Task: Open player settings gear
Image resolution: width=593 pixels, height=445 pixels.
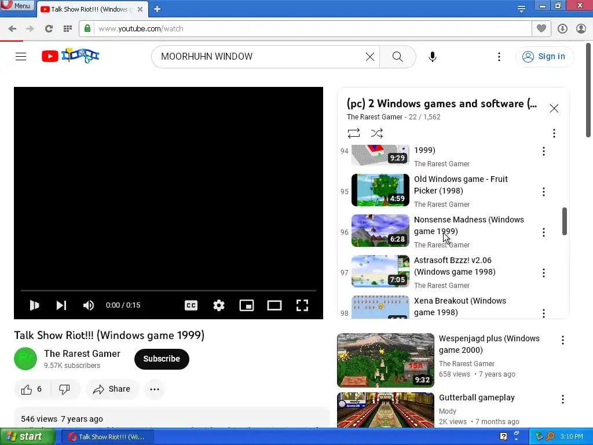Action: click(x=218, y=305)
